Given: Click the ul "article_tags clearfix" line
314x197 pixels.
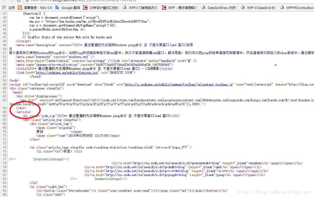Looking at the screenshot, I should pos(110,147).
